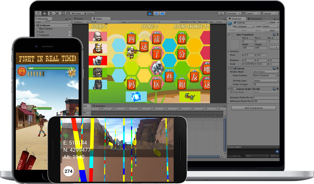Toggle the Static checkbox
314x184 pixels.
[268, 23]
